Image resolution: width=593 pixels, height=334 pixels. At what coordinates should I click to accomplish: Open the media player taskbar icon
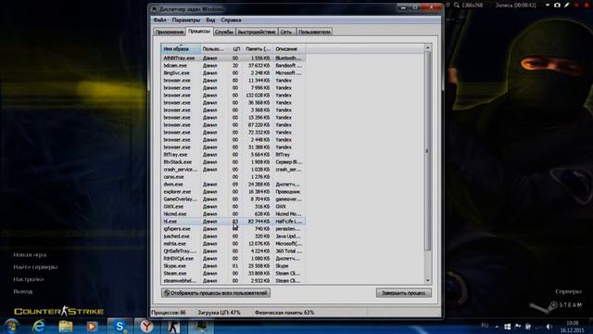pos(92,326)
